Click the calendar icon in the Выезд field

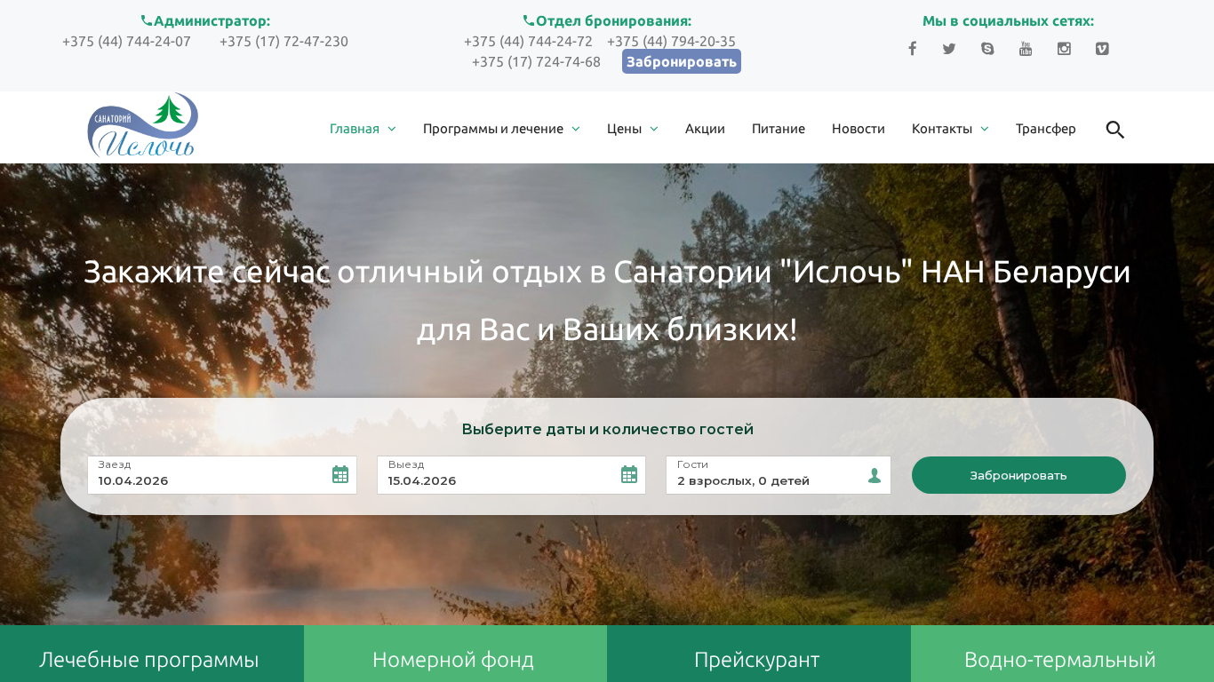tap(629, 474)
